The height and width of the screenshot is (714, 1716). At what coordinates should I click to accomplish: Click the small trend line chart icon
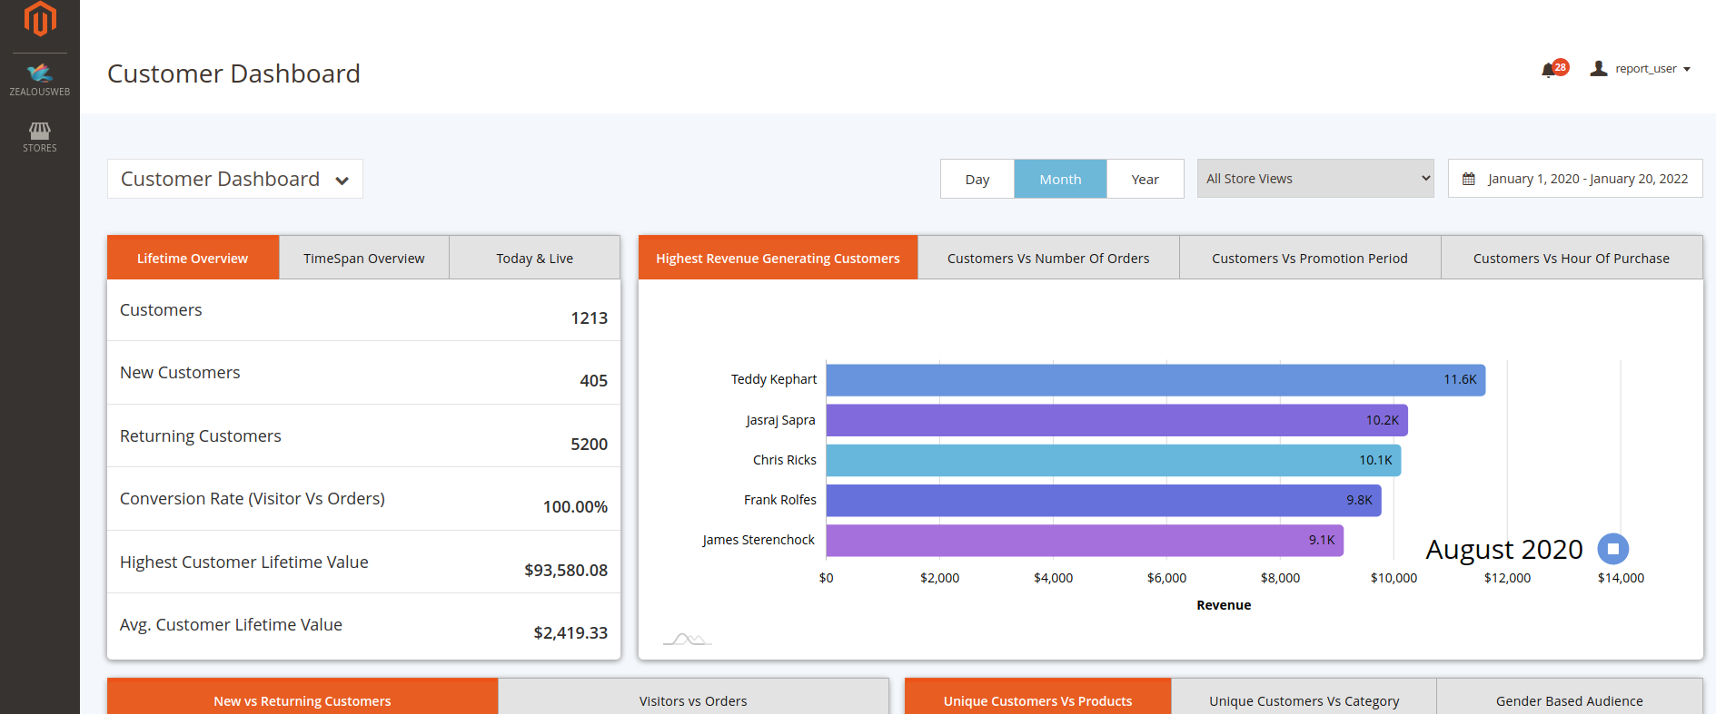(687, 639)
